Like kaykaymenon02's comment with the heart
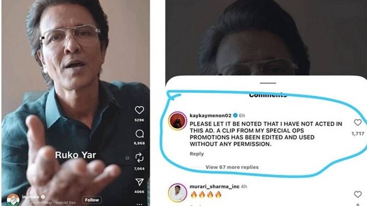Viewport: 367px width, 206px height. click(358, 122)
